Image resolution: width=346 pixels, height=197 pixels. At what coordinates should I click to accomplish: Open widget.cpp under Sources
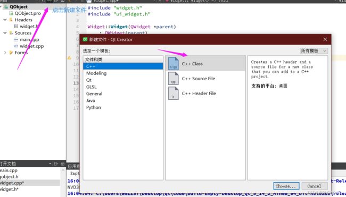tap(31, 46)
